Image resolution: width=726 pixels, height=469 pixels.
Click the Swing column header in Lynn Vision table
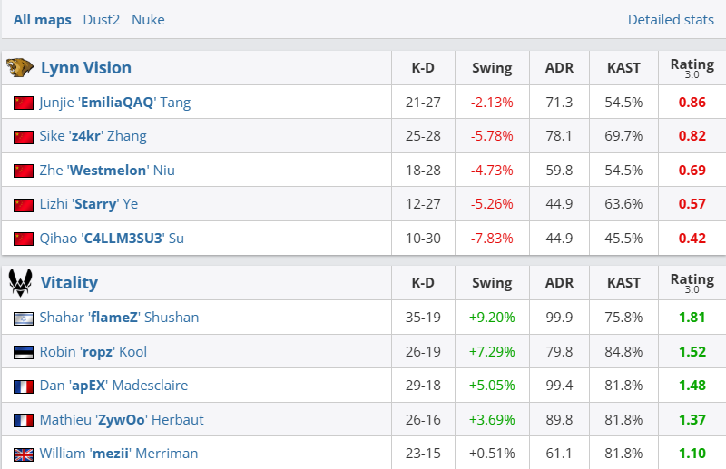(492, 68)
